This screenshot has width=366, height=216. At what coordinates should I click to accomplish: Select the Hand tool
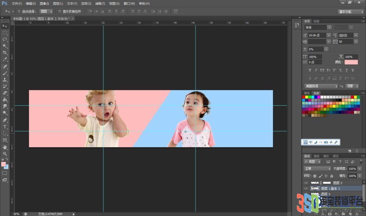coord(4,147)
